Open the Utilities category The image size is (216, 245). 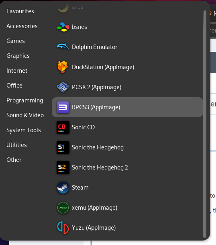coord(16,145)
